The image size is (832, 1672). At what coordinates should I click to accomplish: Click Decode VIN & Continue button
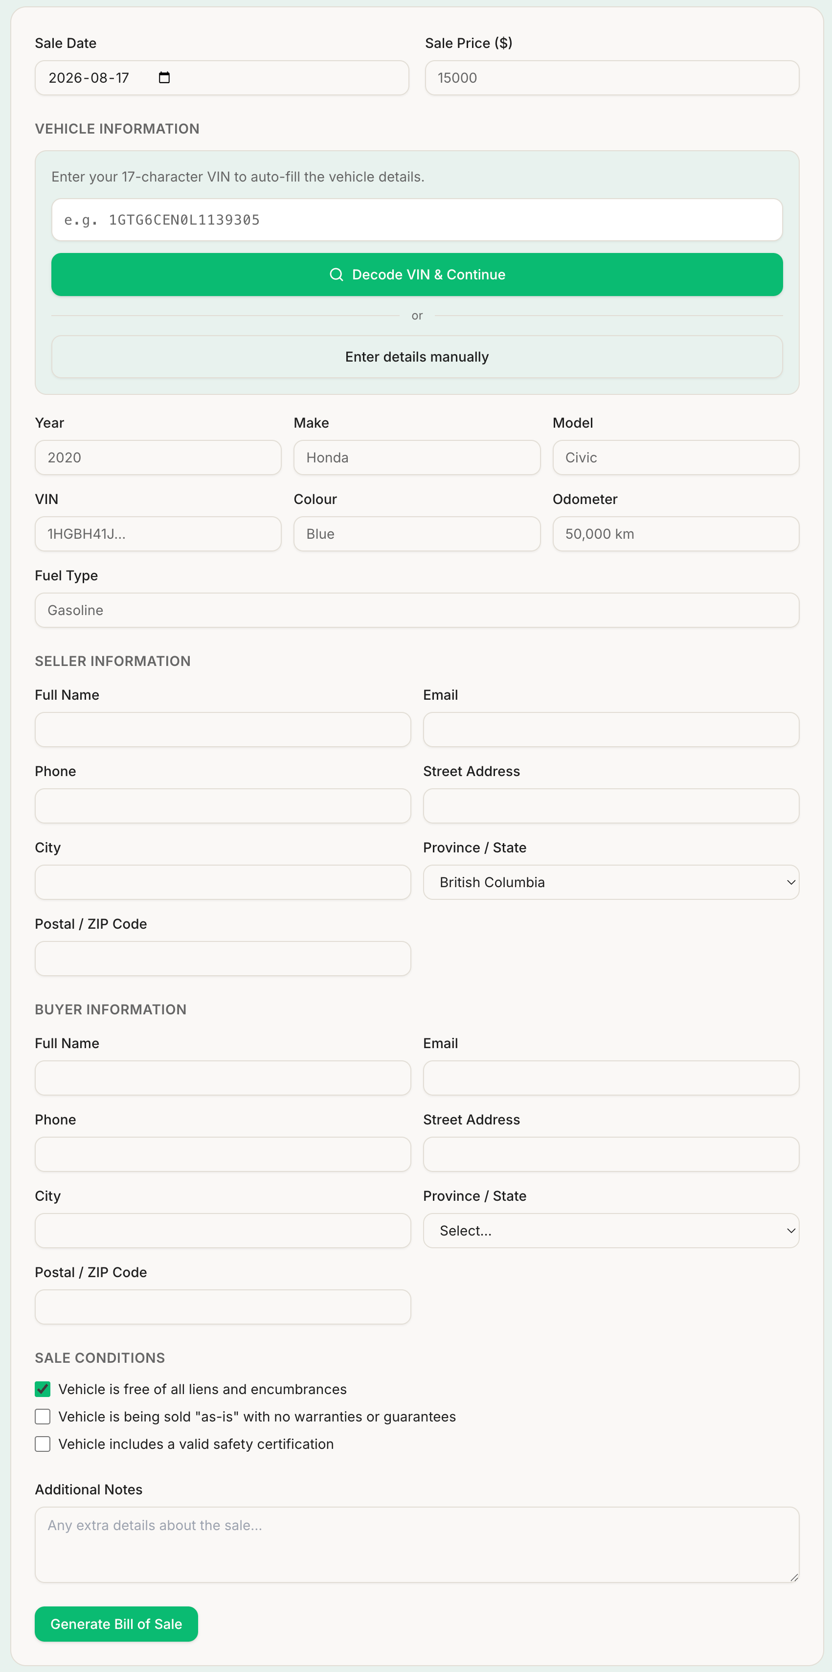(x=417, y=275)
